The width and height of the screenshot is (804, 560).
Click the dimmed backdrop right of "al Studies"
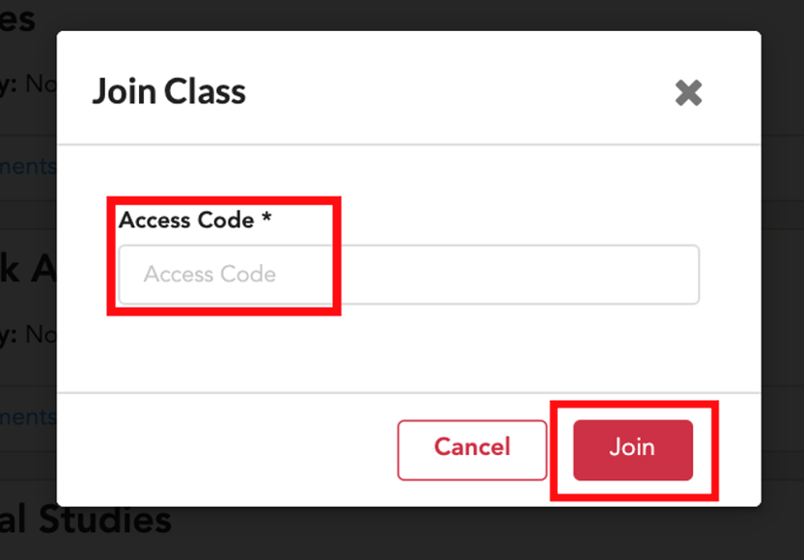point(483,533)
